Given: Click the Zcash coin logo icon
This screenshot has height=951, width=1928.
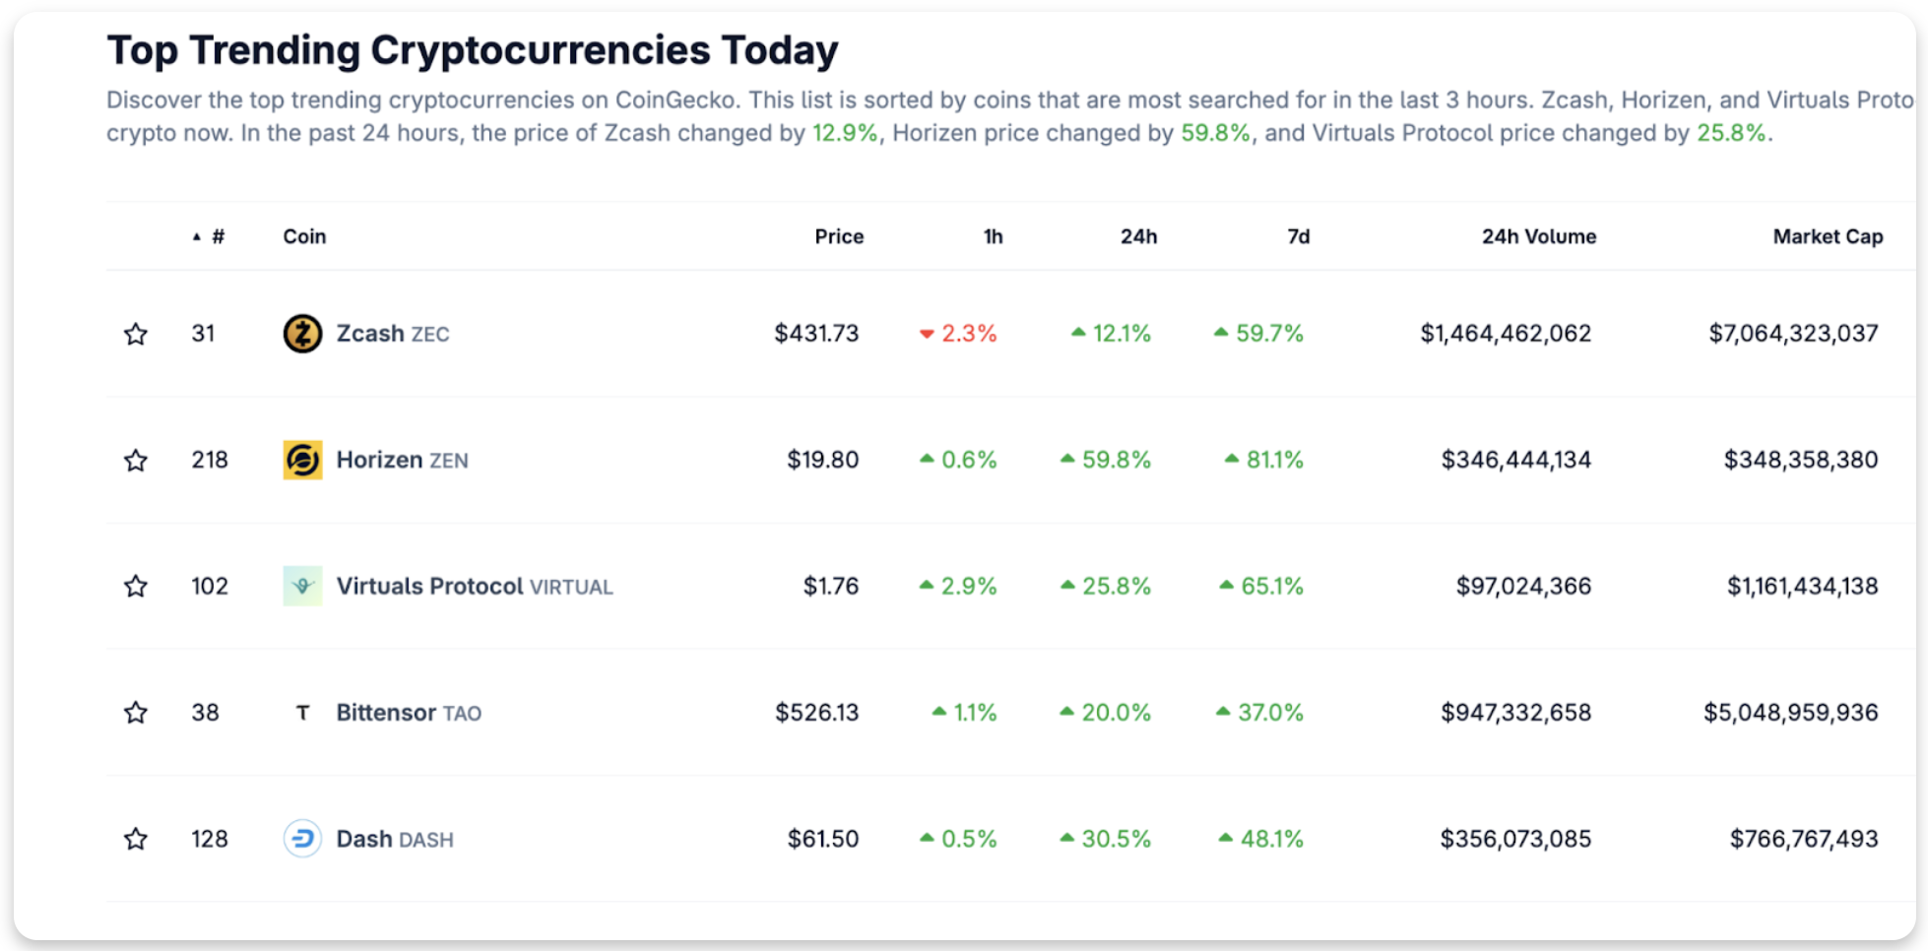Looking at the screenshot, I should tap(302, 334).
